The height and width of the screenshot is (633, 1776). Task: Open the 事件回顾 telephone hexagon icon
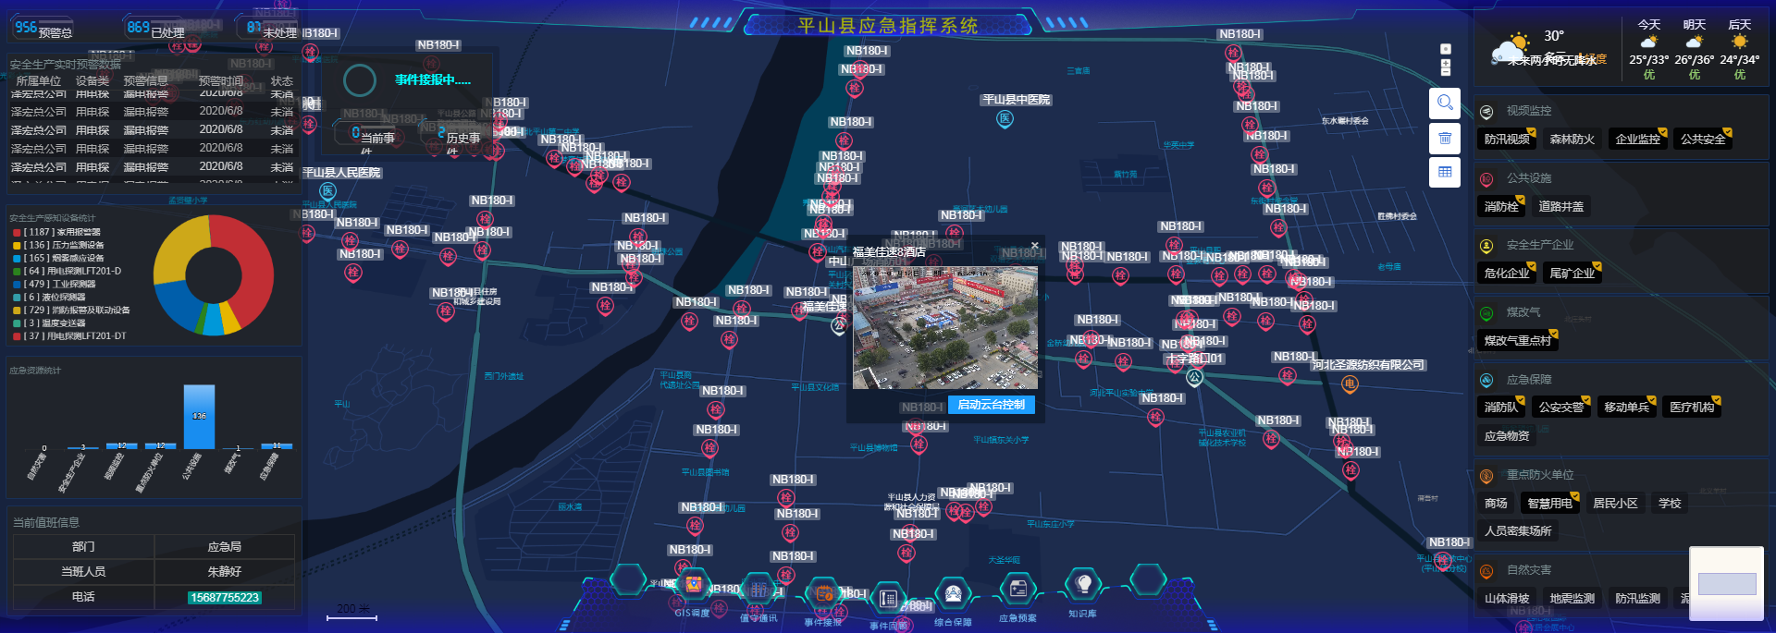coord(888,598)
